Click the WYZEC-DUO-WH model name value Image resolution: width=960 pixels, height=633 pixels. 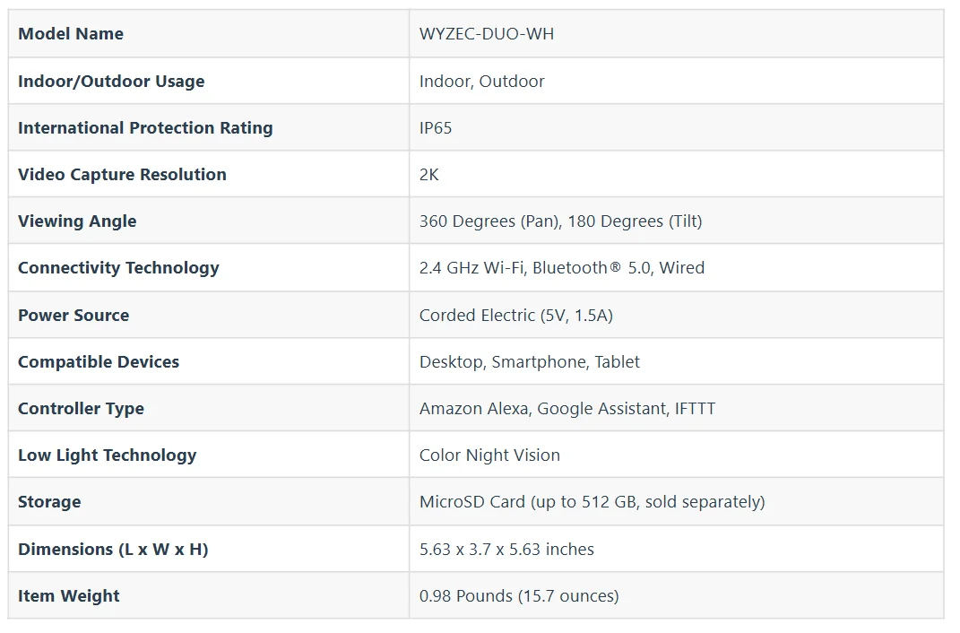point(487,34)
